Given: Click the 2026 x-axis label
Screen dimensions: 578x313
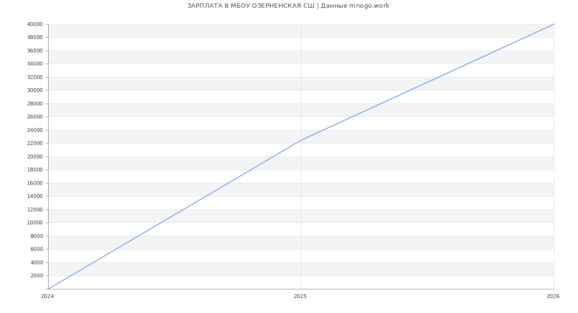Looking at the screenshot, I should tap(553, 297).
